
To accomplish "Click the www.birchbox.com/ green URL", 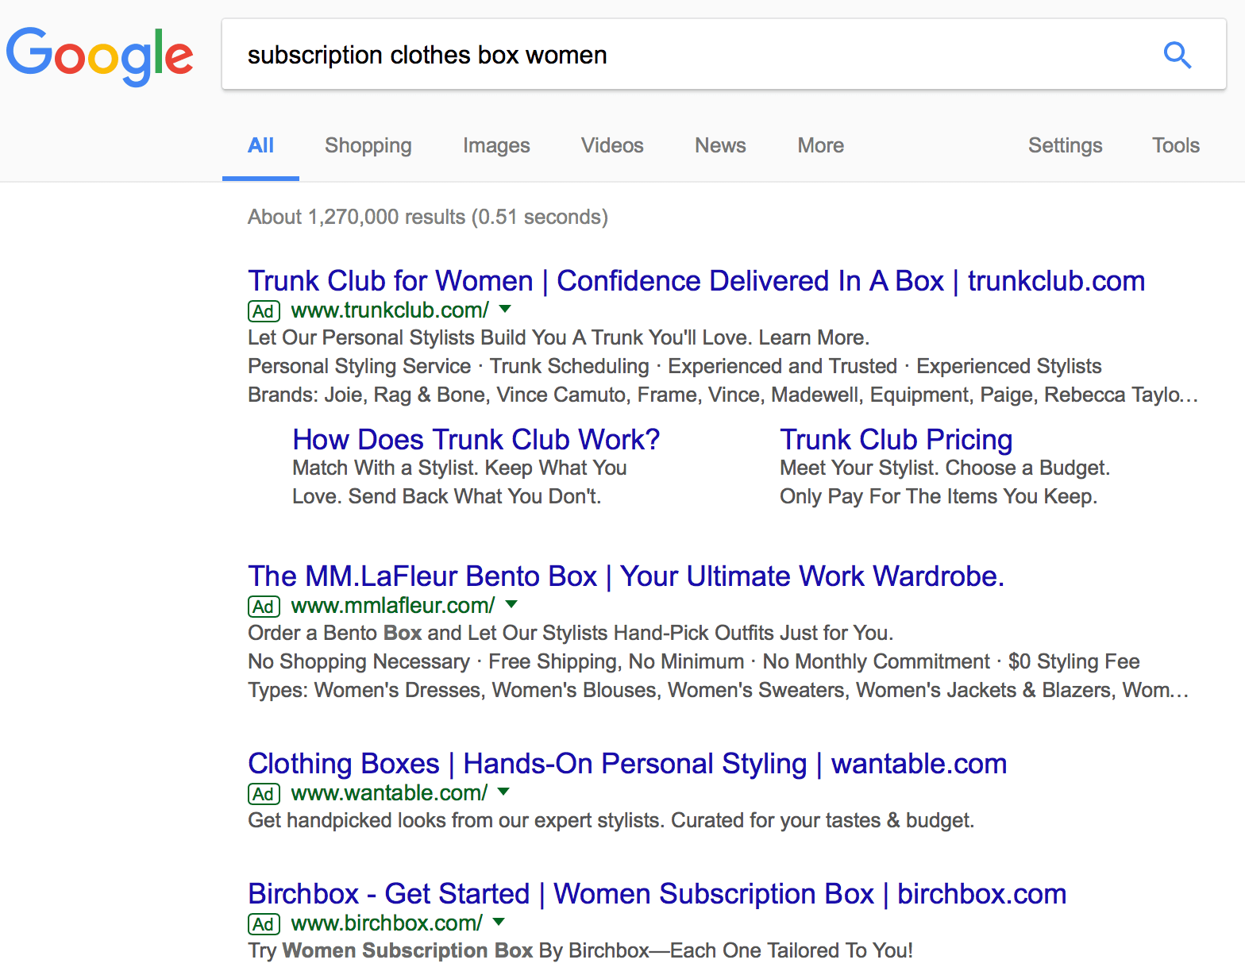I will click(387, 923).
